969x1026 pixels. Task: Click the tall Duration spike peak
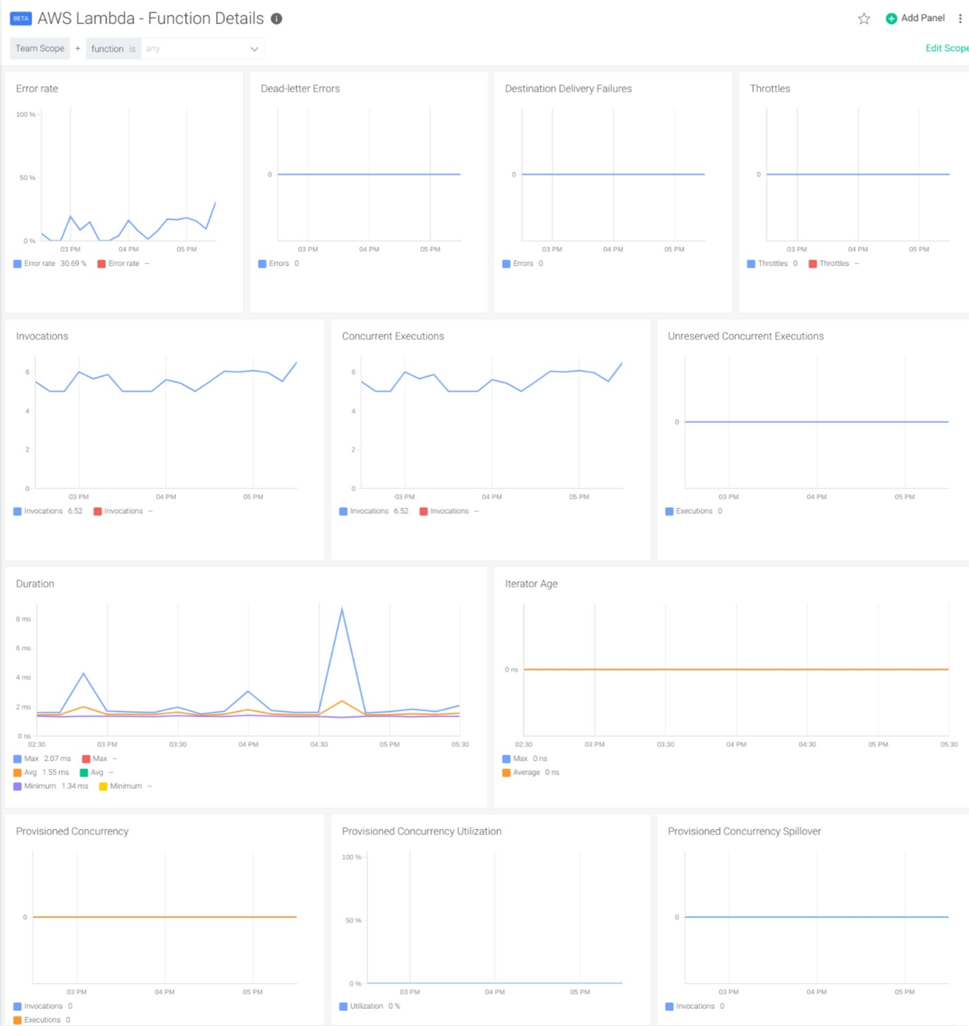coord(342,609)
